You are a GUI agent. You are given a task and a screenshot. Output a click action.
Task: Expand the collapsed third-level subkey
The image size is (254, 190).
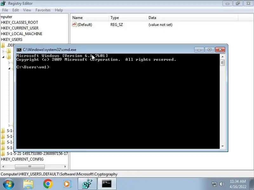pos(9,63)
